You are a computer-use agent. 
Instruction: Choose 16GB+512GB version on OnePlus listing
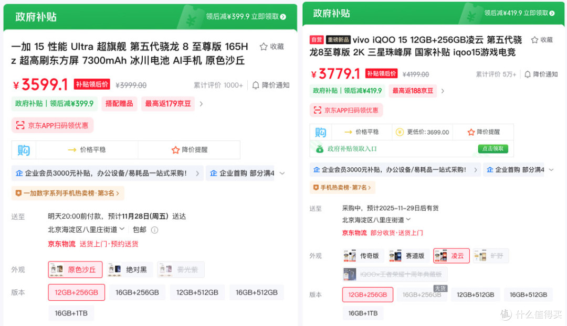256,292
